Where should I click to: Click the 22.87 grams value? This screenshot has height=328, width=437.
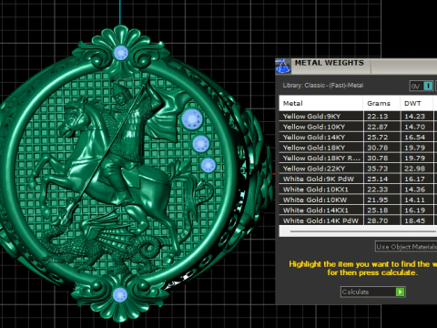point(378,127)
